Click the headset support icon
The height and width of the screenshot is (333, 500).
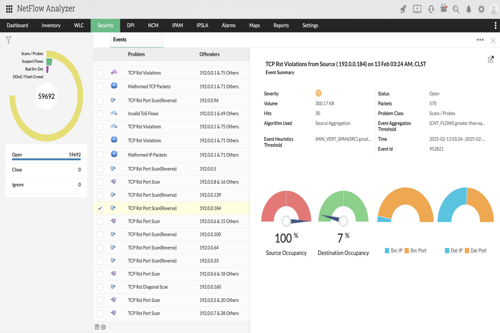tap(431, 9)
